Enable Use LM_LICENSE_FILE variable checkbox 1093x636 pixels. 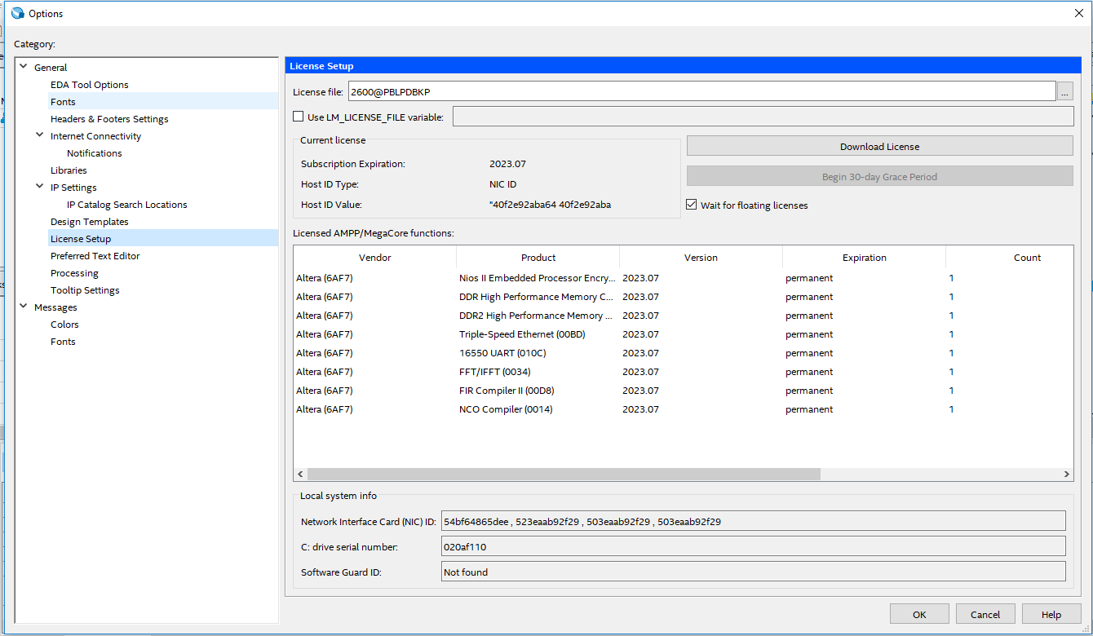click(x=299, y=117)
